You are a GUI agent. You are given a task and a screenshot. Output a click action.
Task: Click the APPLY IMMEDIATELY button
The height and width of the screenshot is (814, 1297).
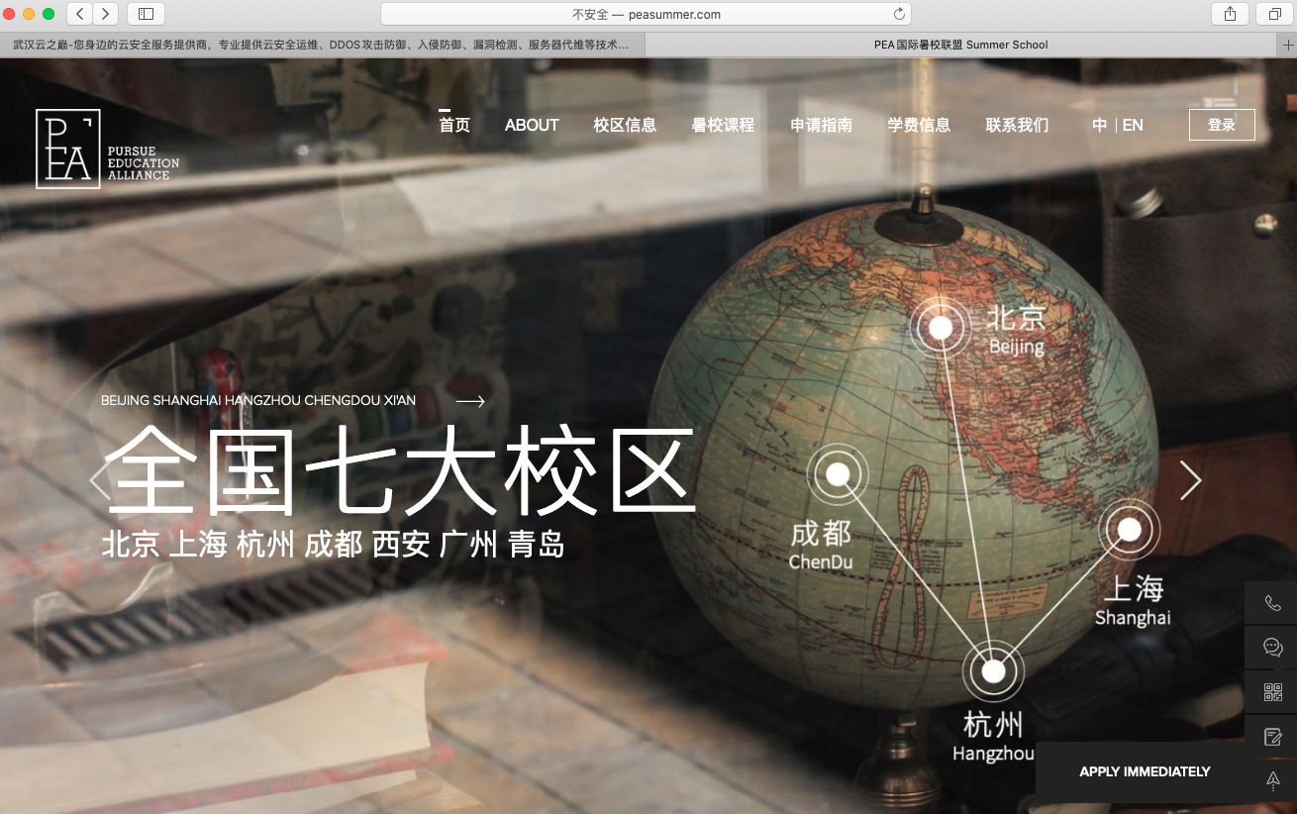(x=1145, y=771)
